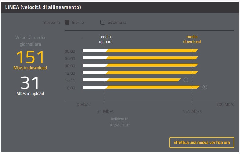Click the warning icon beside the 14:11 bar
This screenshot has width=240, height=154.
pos(186,80)
